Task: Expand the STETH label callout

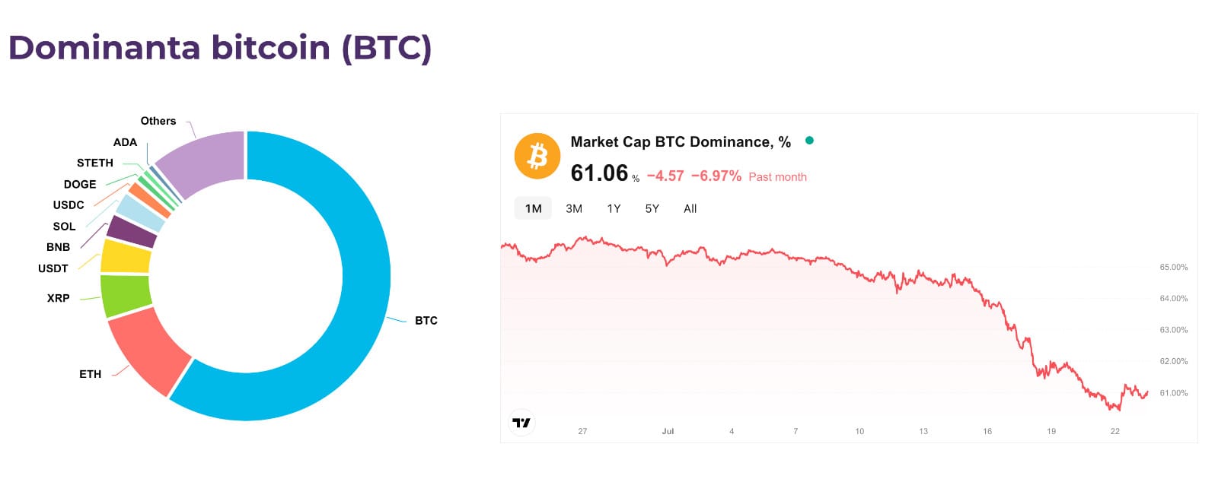Action: (x=95, y=163)
